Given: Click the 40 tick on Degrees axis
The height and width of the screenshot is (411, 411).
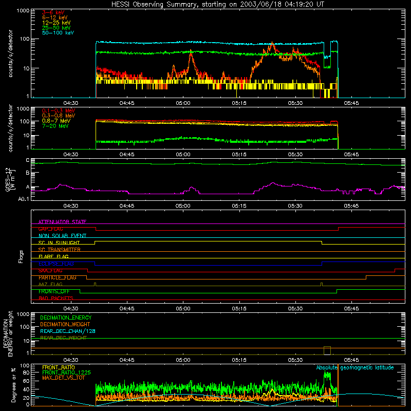Looking at the screenshot, I should (26, 390).
